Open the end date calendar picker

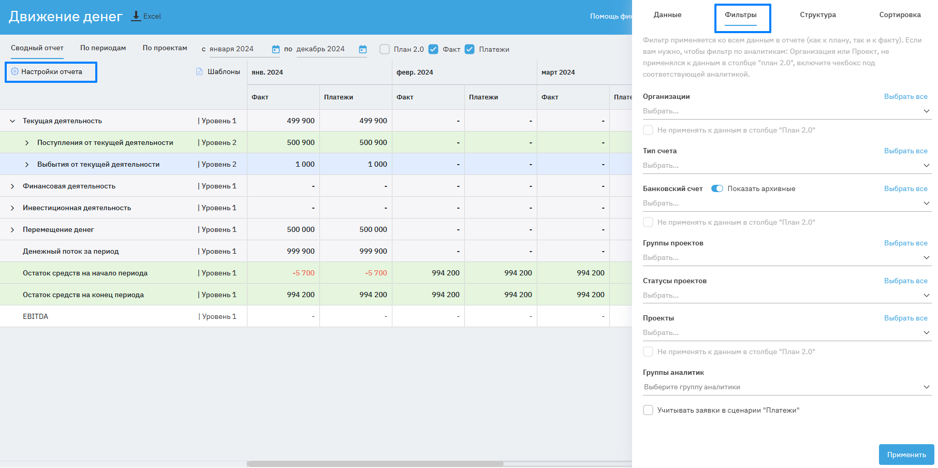coord(363,49)
